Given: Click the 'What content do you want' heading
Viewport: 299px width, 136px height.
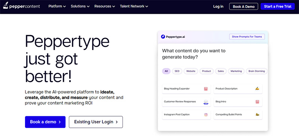Looking at the screenshot, I should click(x=194, y=54).
